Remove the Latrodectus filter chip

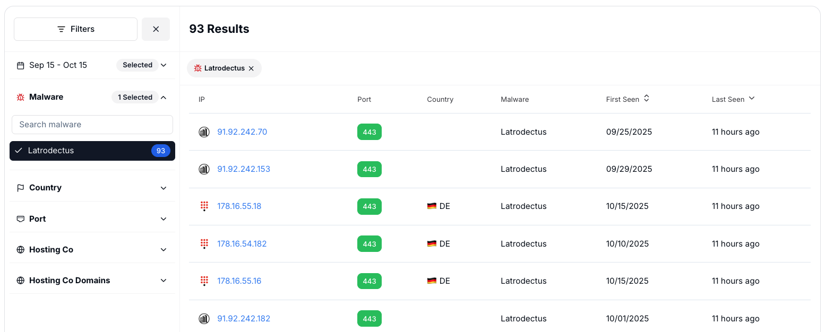click(251, 68)
